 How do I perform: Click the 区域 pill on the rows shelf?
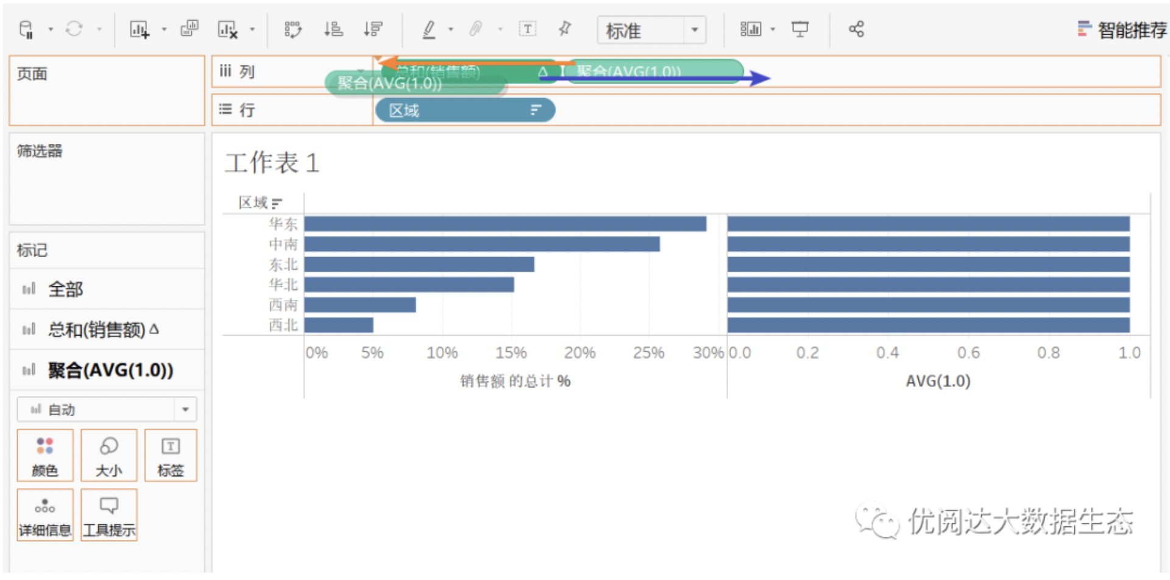click(x=464, y=110)
